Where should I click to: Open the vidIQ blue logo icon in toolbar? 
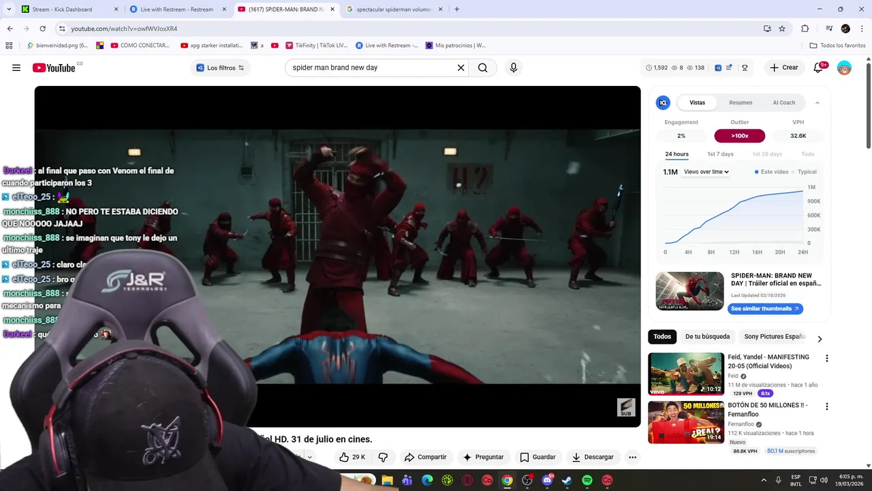718,68
